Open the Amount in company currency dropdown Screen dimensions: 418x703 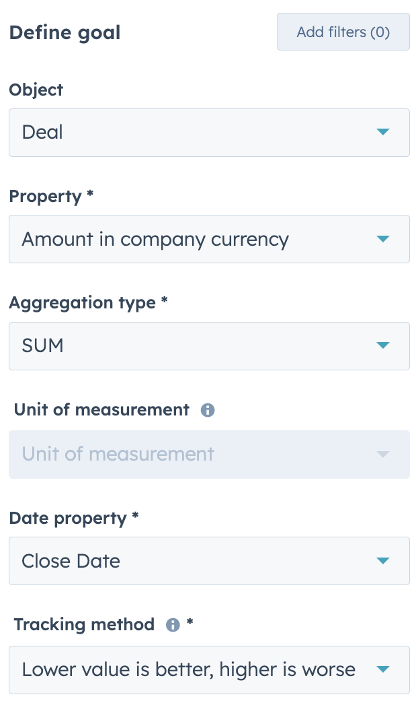pos(195,239)
